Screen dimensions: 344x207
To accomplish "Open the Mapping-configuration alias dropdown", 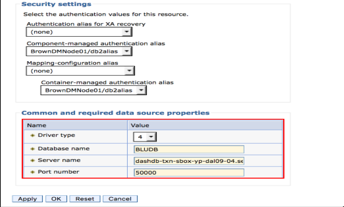I will [x=80, y=71].
